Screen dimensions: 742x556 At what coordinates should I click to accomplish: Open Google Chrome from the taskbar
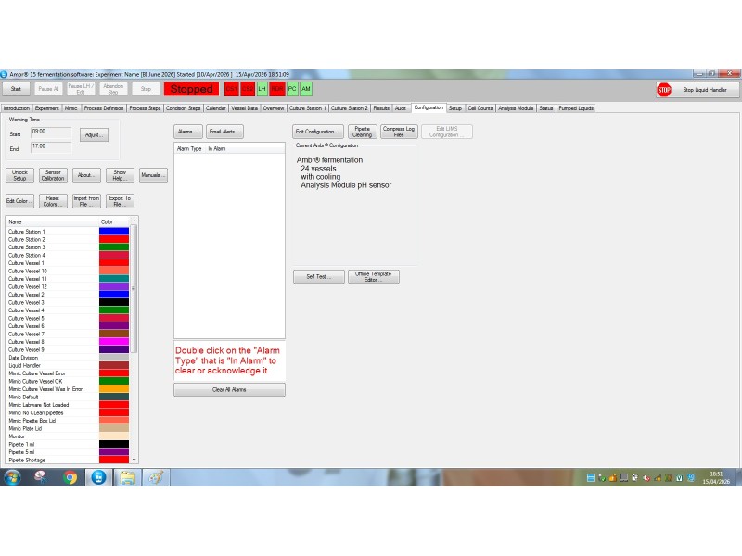point(70,477)
